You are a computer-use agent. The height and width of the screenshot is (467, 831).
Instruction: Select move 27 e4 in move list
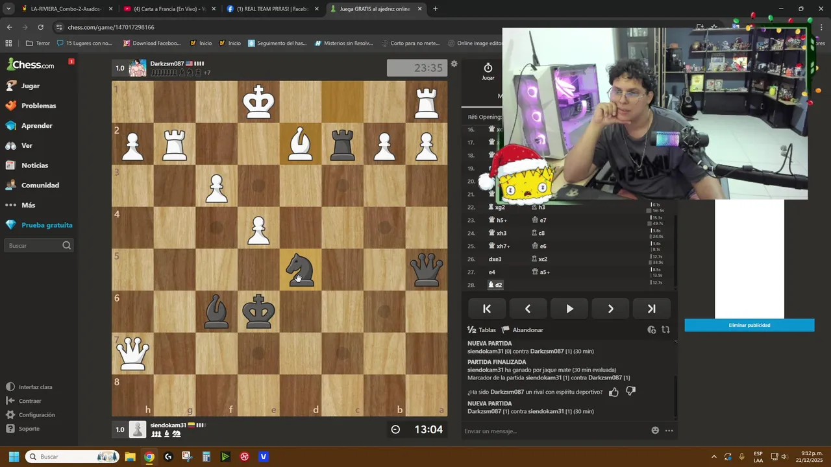click(492, 272)
